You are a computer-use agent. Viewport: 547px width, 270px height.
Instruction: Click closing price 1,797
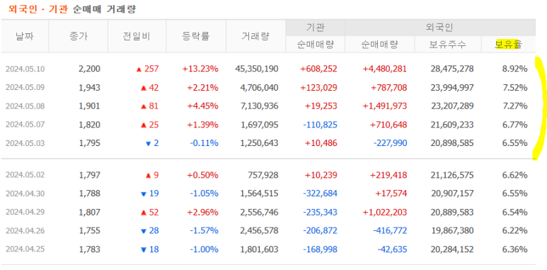point(90,175)
